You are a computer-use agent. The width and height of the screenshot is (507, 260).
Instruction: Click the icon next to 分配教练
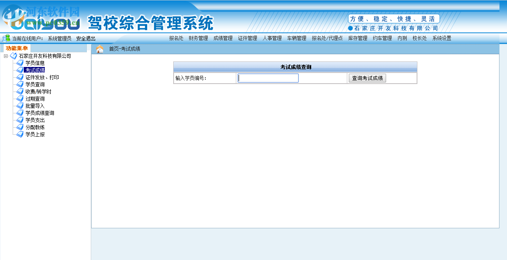click(19, 127)
